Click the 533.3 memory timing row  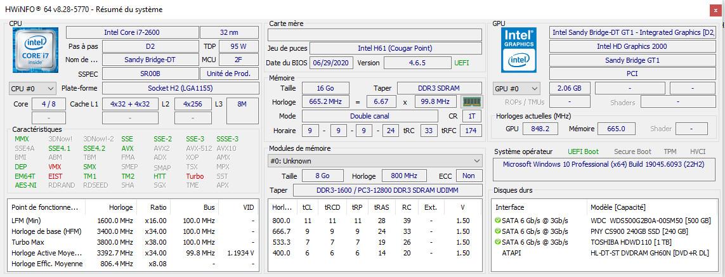[x=375, y=242]
